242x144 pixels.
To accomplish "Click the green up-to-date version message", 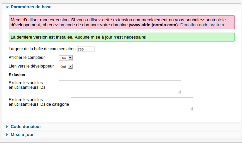I will (79, 37).
